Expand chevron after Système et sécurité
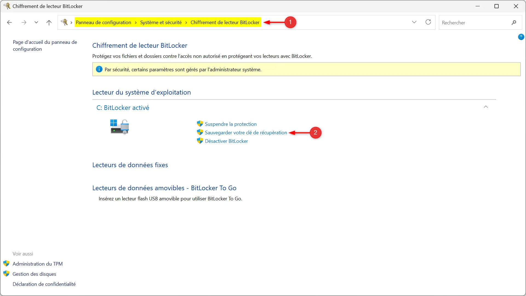The height and width of the screenshot is (296, 526). tap(186, 22)
